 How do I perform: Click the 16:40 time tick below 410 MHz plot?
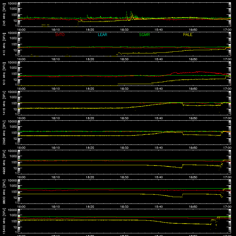click(x=158, y=59)
